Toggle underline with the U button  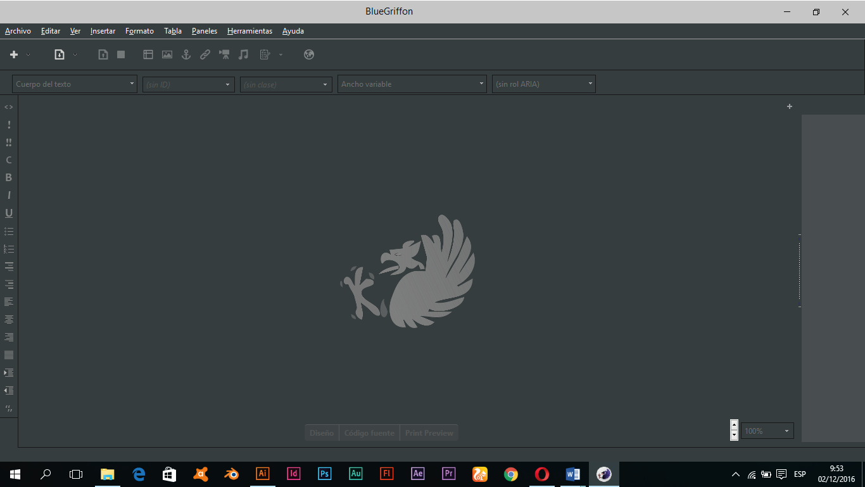click(x=9, y=213)
